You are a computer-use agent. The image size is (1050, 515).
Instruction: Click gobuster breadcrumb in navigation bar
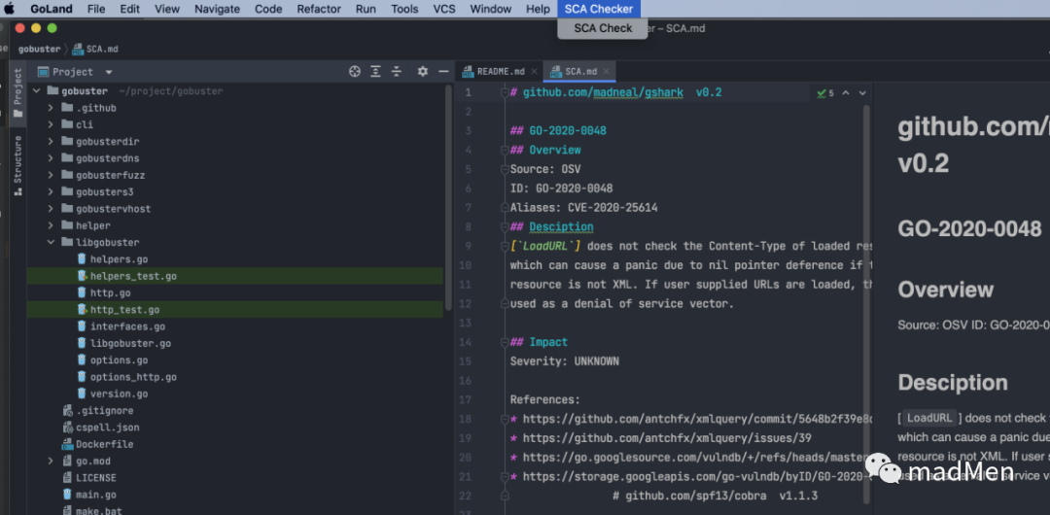(39, 49)
